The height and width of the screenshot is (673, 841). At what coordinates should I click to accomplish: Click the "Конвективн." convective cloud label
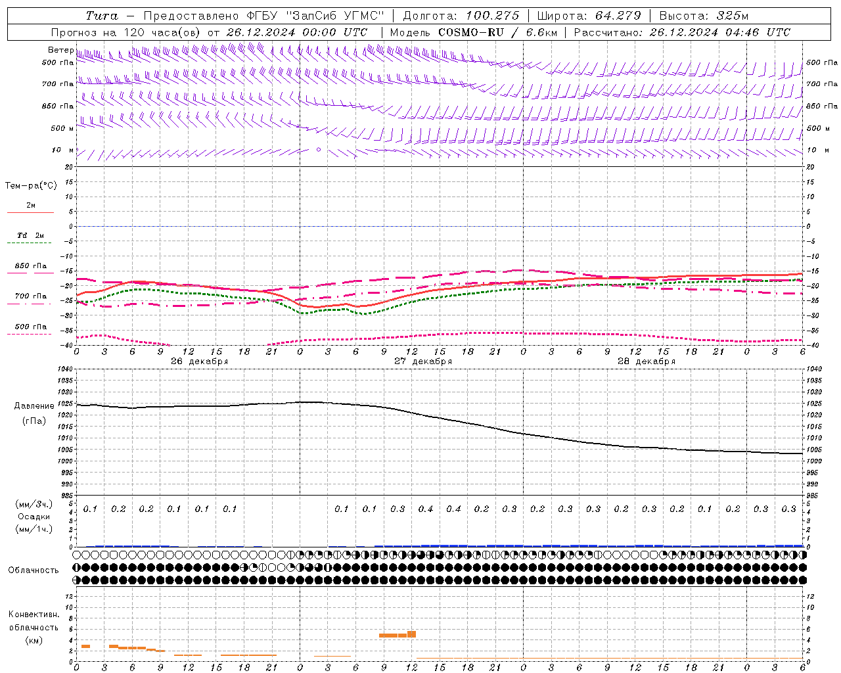point(34,615)
